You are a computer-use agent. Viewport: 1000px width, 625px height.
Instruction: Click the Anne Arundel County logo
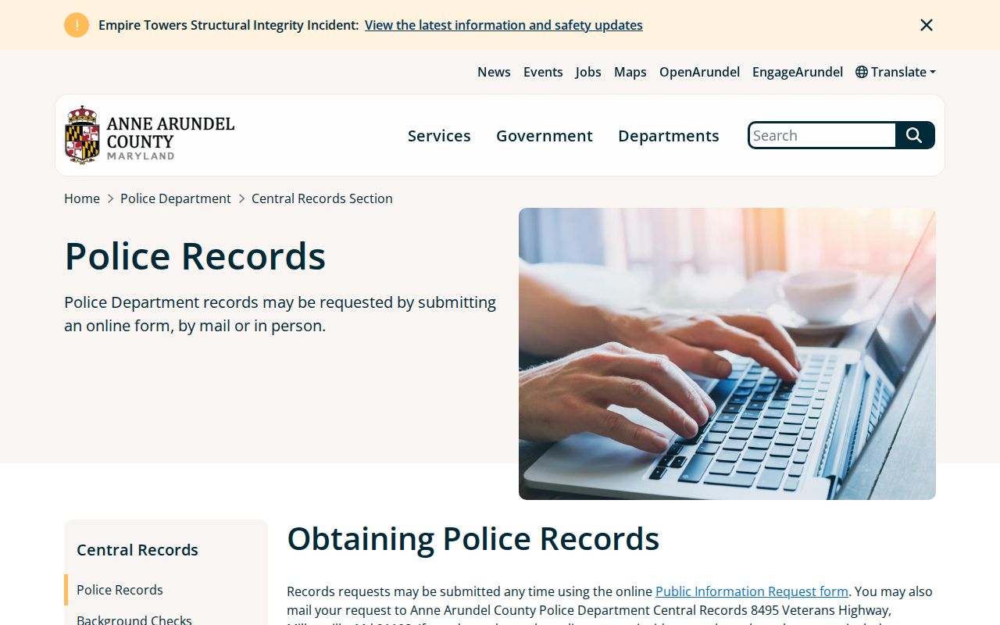150,135
